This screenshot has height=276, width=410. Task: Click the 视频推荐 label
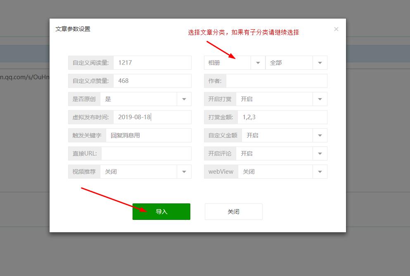tap(84, 172)
